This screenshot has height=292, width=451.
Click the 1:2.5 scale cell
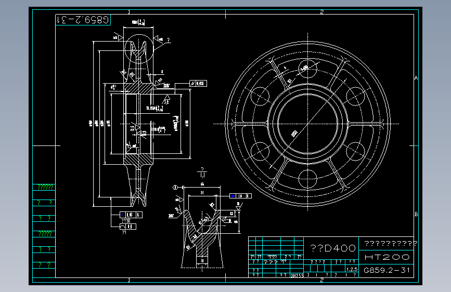point(352,269)
